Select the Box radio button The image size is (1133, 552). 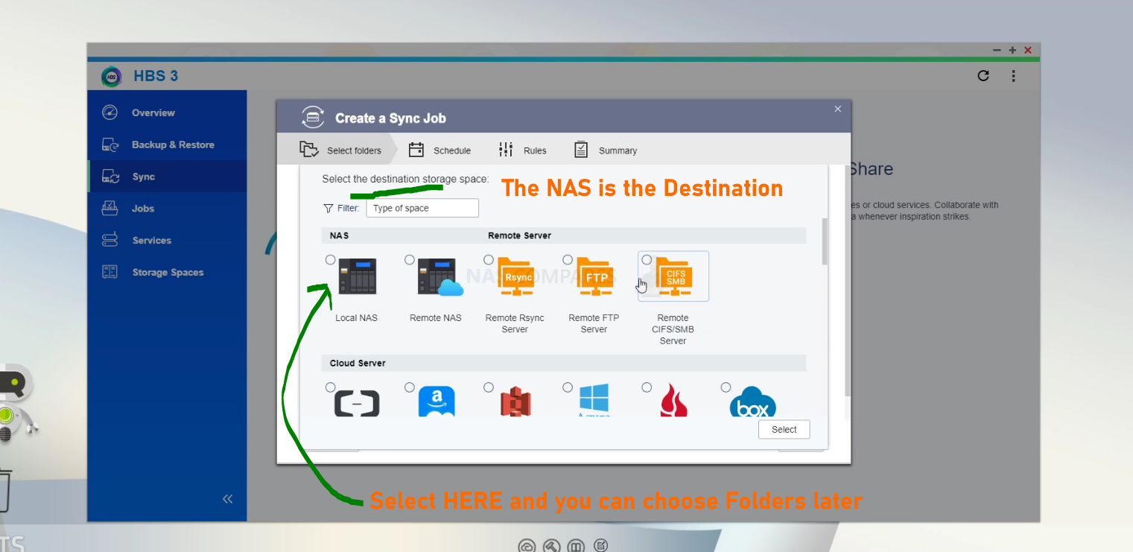(x=726, y=387)
